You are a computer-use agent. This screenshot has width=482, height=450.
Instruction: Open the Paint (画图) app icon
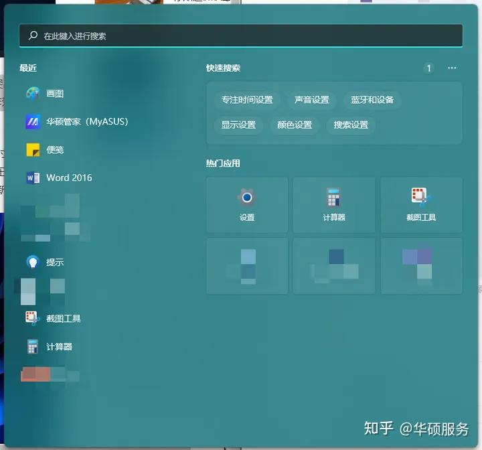point(33,94)
